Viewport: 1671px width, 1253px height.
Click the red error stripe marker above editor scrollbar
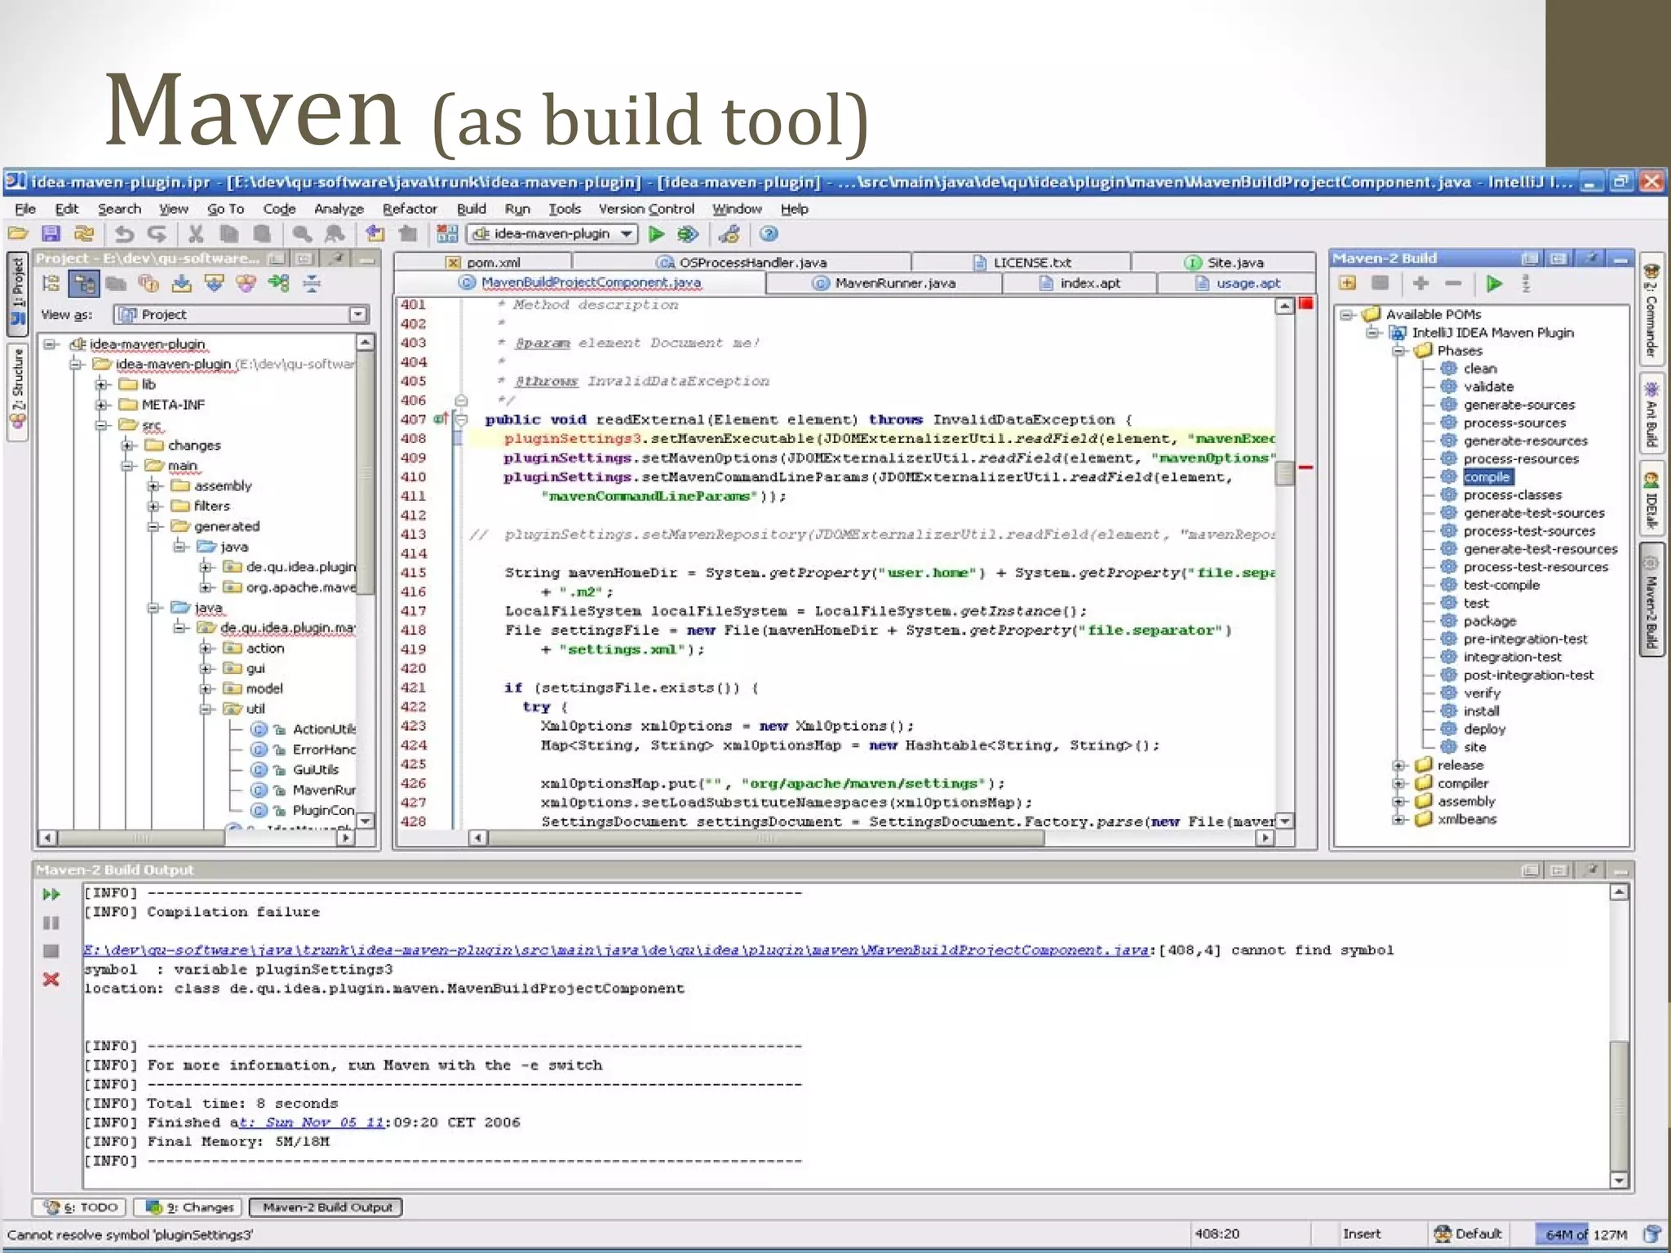pos(1305,303)
